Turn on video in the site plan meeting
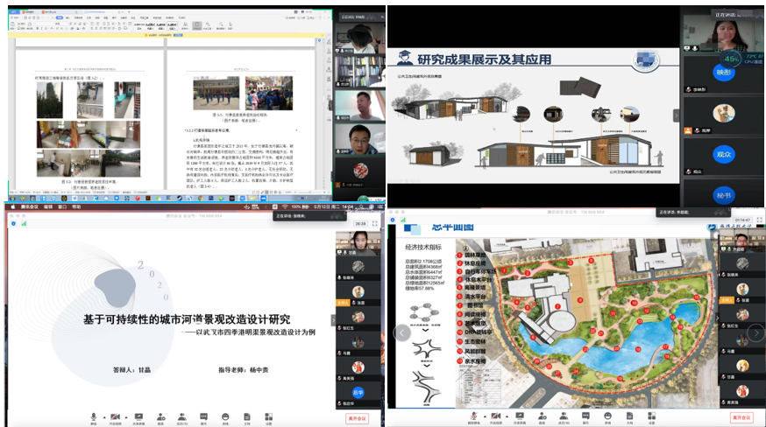This screenshot has width=766, height=427. [496, 416]
